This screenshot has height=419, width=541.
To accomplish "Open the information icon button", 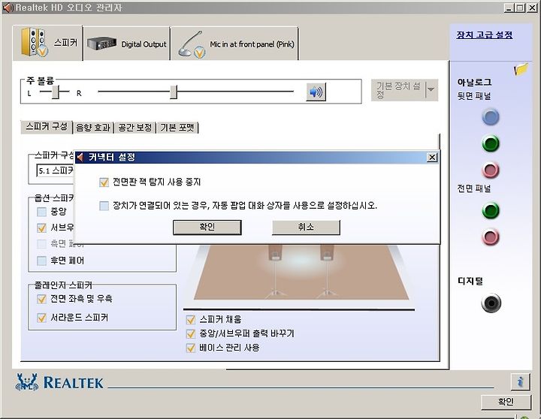I will pyautogui.click(x=520, y=381).
